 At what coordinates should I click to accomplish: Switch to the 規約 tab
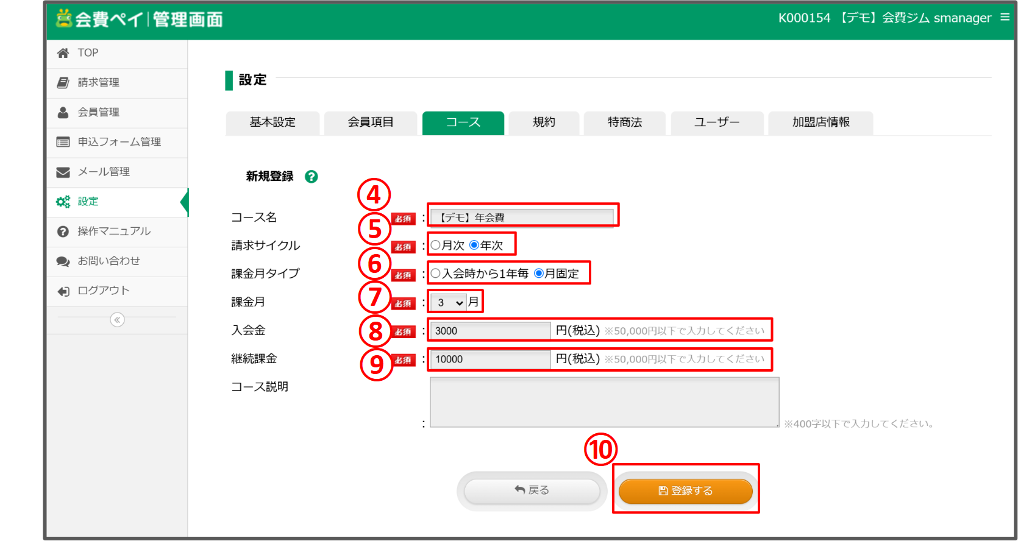pyautogui.click(x=544, y=122)
